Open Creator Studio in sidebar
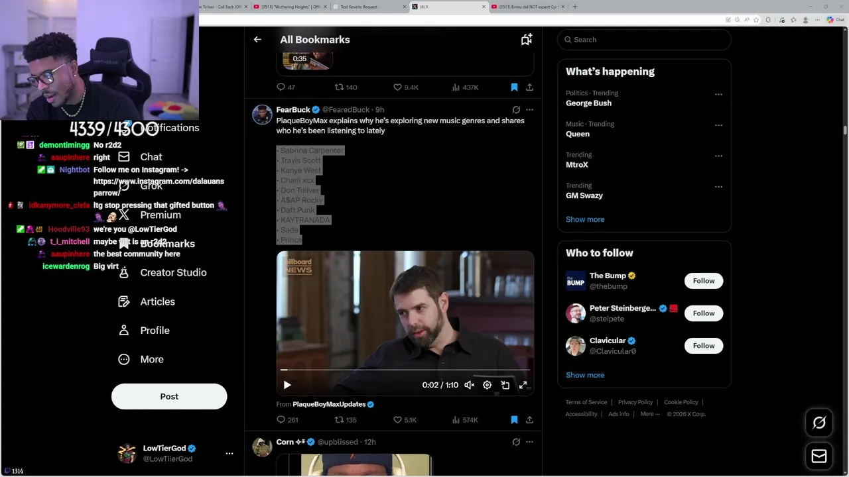 [163, 273]
